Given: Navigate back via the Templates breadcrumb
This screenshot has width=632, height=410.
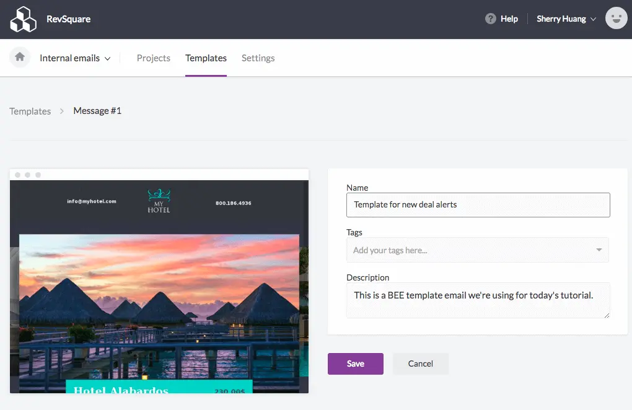Looking at the screenshot, I should point(30,111).
